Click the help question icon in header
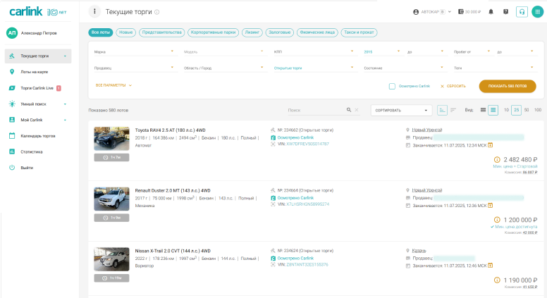Image resolution: width=547 pixels, height=298 pixels. pos(505,12)
